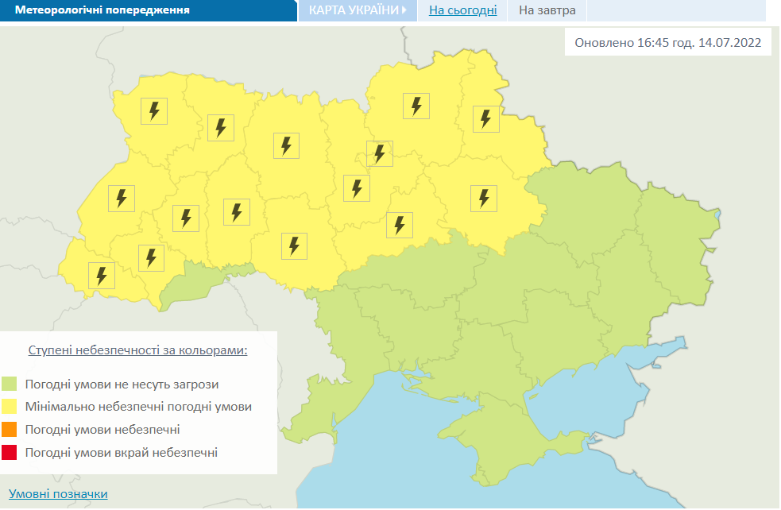Select the thunderstorm icon near Kyiv region
The height and width of the screenshot is (510, 781).
click(379, 154)
